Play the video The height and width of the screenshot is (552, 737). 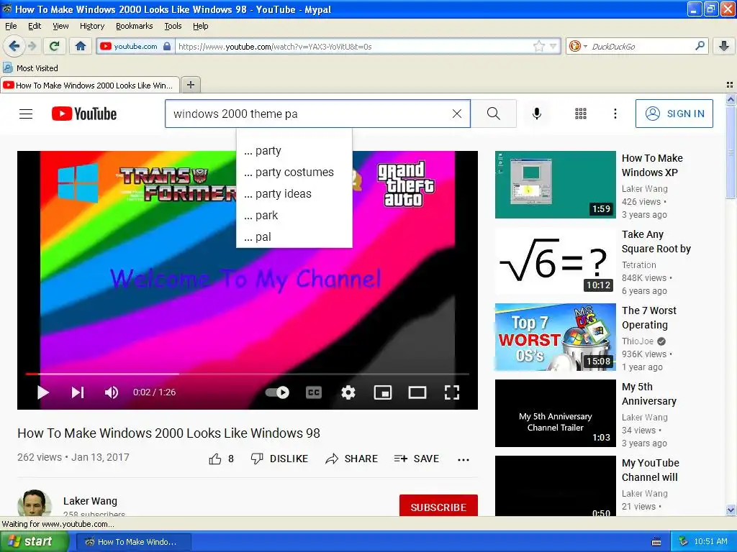pyautogui.click(x=42, y=392)
